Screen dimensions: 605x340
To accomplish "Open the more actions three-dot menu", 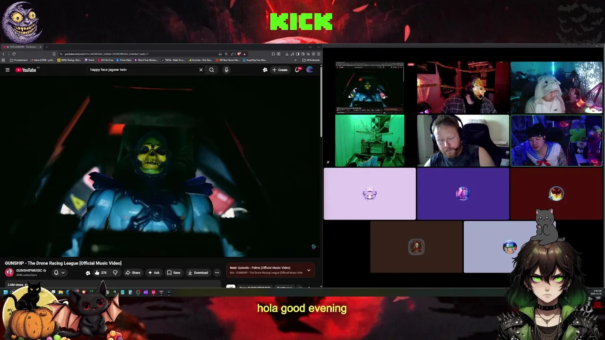I will [x=217, y=272].
